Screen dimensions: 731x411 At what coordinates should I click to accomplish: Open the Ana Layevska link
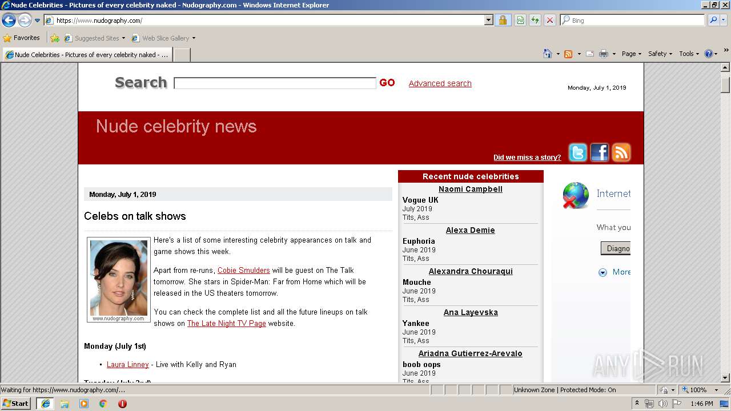pos(471,313)
